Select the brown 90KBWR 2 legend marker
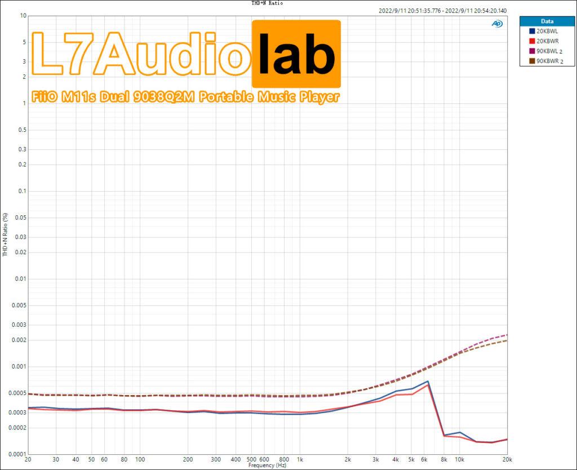The image size is (577, 470). click(x=532, y=61)
